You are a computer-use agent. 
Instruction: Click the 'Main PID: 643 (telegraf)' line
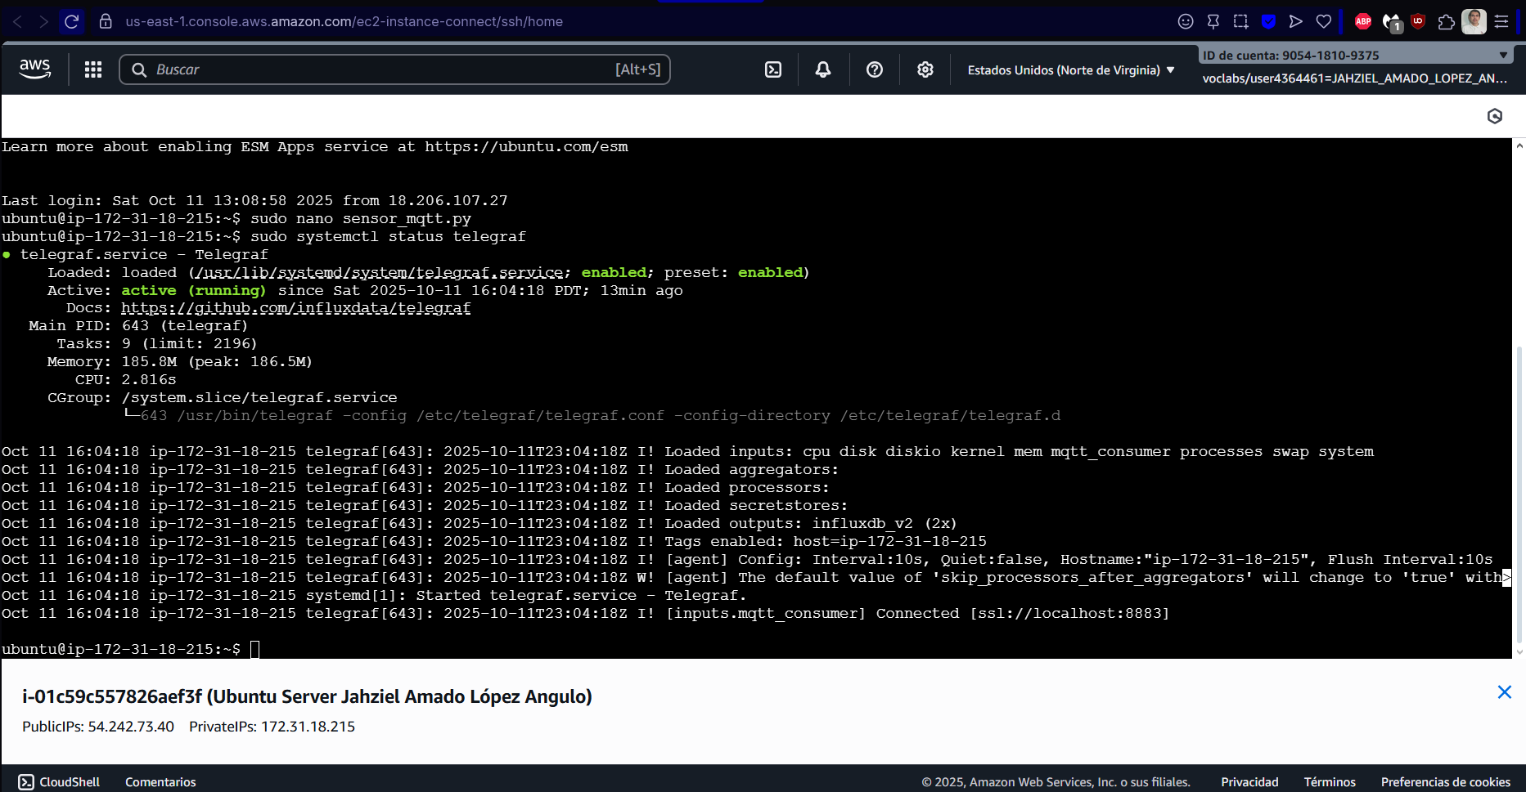point(138,325)
